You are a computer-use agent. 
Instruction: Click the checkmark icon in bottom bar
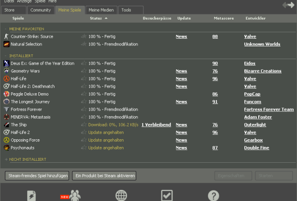(x=167, y=196)
